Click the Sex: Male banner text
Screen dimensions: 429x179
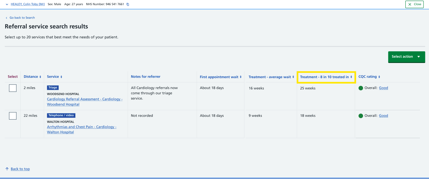coord(55,4)
